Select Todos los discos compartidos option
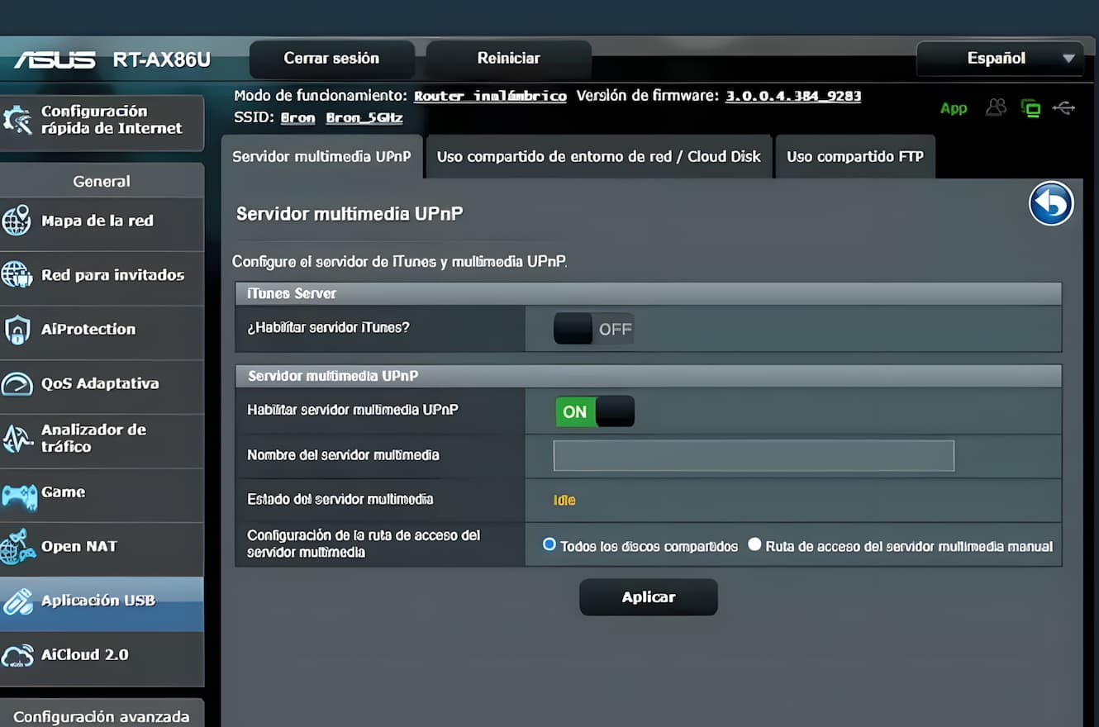Image resolution: width=1099 pixels, height=727 pixels. click(549, 545)
